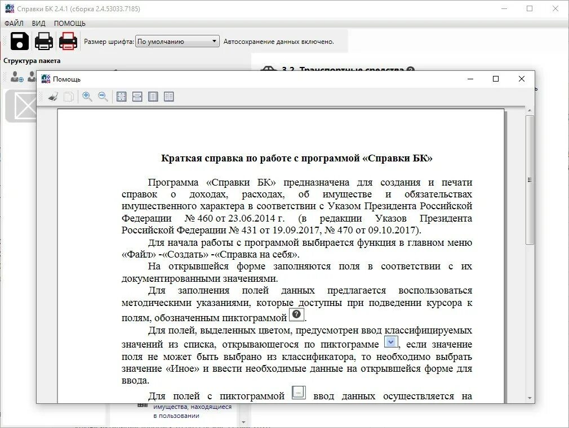The height and width of the screenshot is (428, 569).
Task: Click the fit page width icon
Action: [137, 96]
